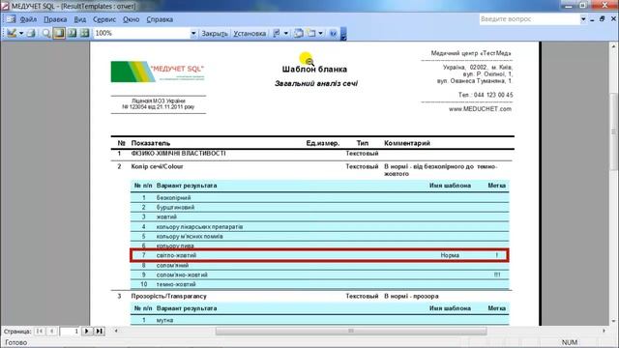
Task: Click the Print icon in toolbar
Action: coord(31,34)
